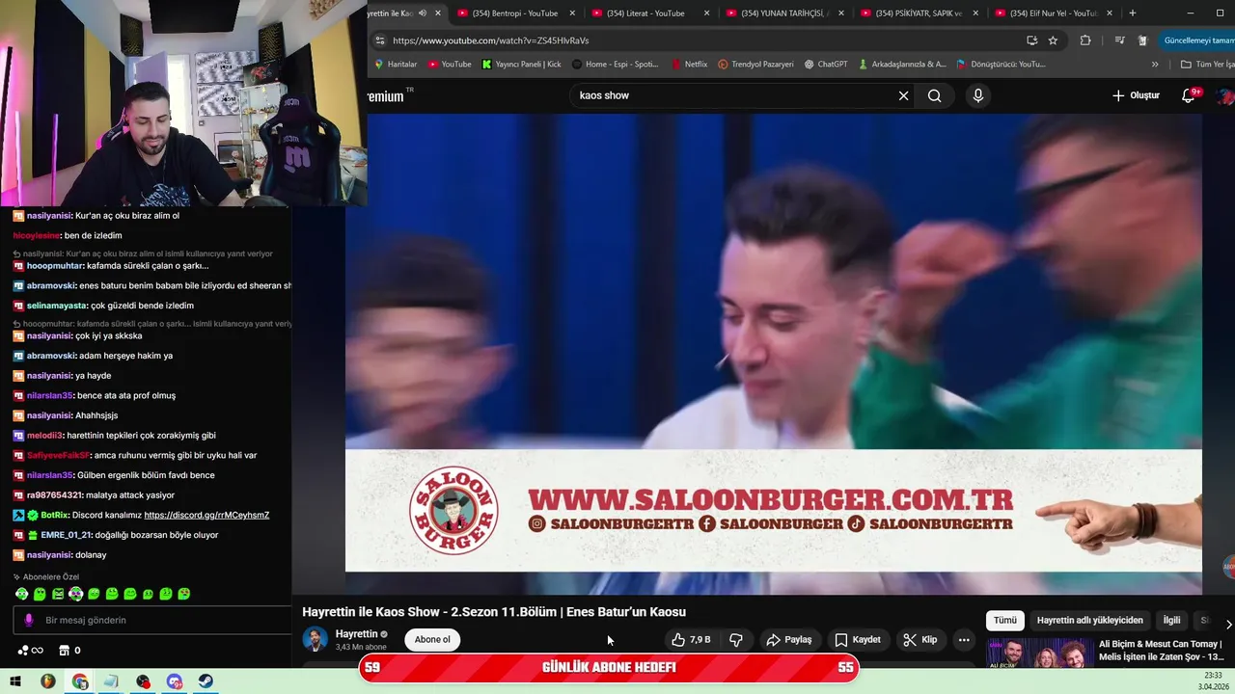1235x694 pixels.
Task: Switch to PSİKİYATR, SAPIK tab
Action: pyautogui.click(x=919, y=13)
